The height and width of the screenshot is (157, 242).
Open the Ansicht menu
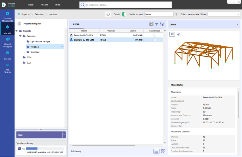44,5
